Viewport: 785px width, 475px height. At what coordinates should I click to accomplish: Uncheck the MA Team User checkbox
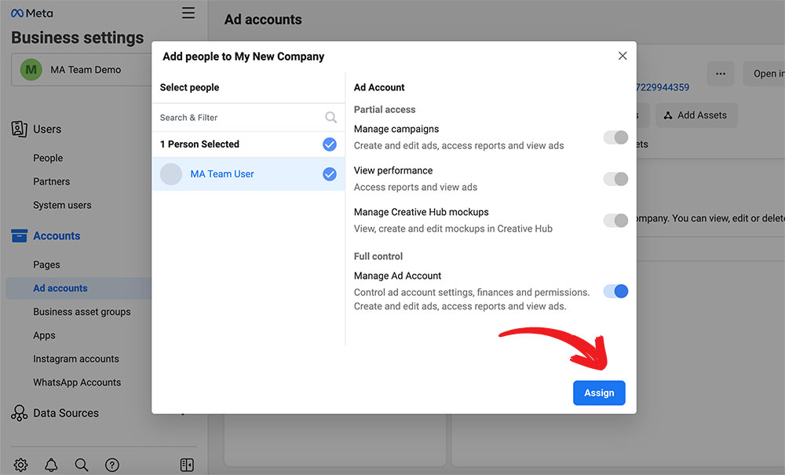pyautogui.click(x=330, y=174)
